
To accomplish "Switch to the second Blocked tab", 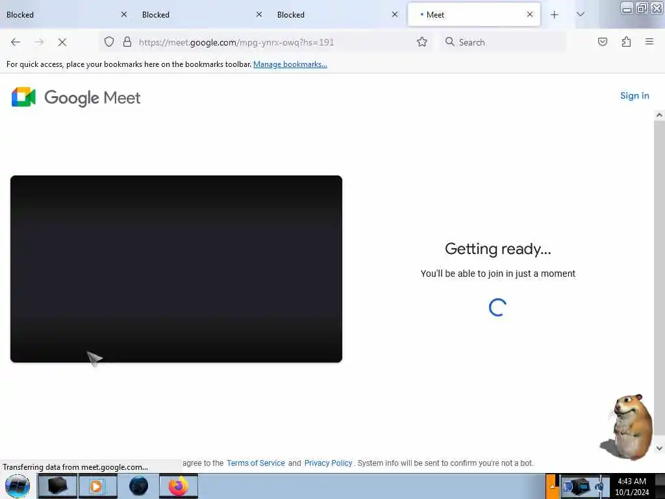I will pos(201,15).
